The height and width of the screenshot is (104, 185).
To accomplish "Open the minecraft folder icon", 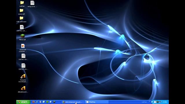I will 21,11.
